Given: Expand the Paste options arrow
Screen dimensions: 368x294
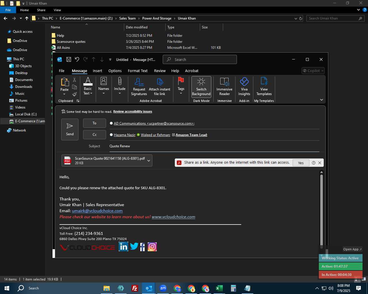Looking at the screenshot, I should 64,94.
